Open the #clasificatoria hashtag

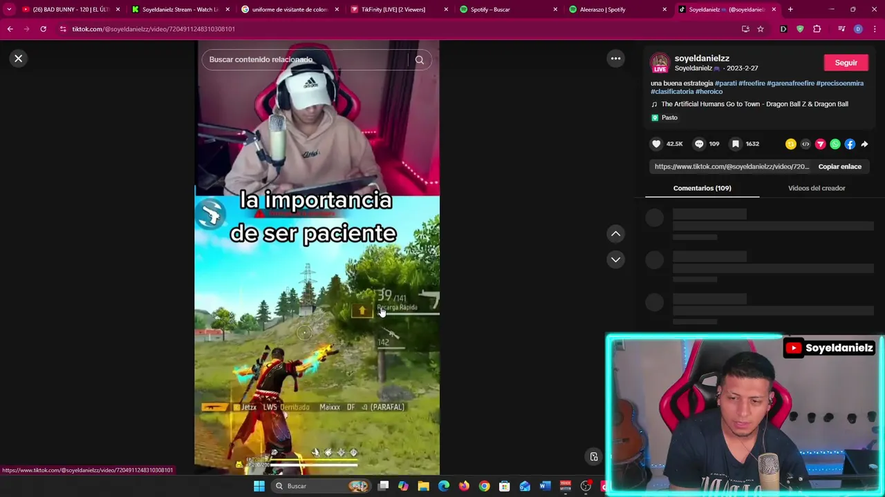[x=672, y=92]
